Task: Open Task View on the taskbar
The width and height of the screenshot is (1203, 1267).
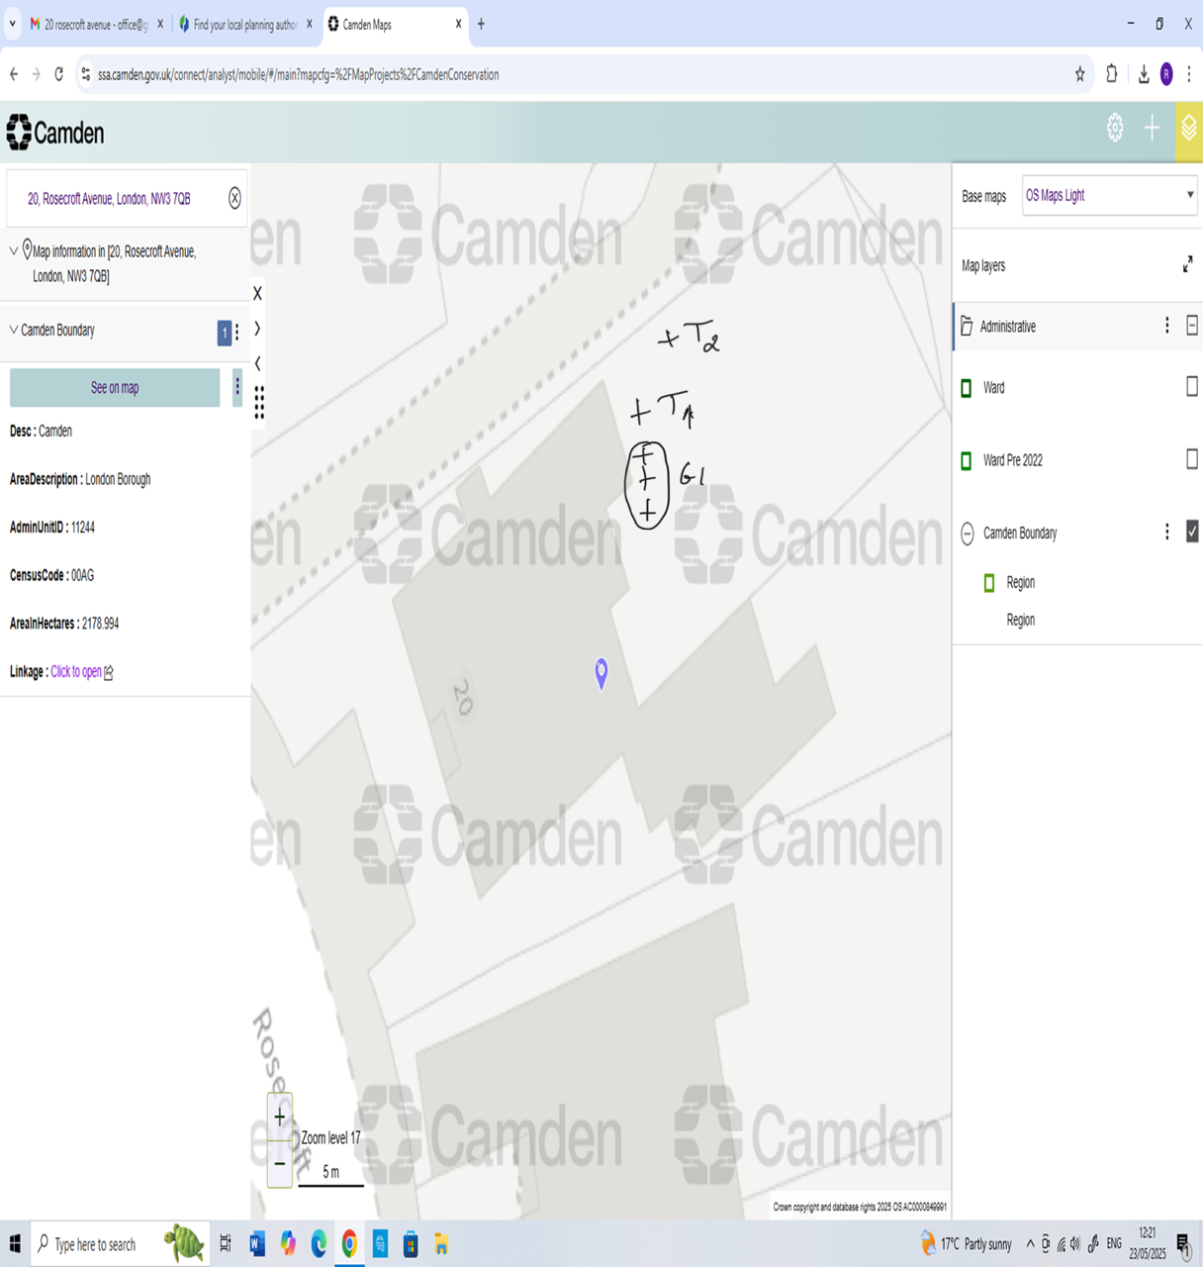Action: (226, 1244)
